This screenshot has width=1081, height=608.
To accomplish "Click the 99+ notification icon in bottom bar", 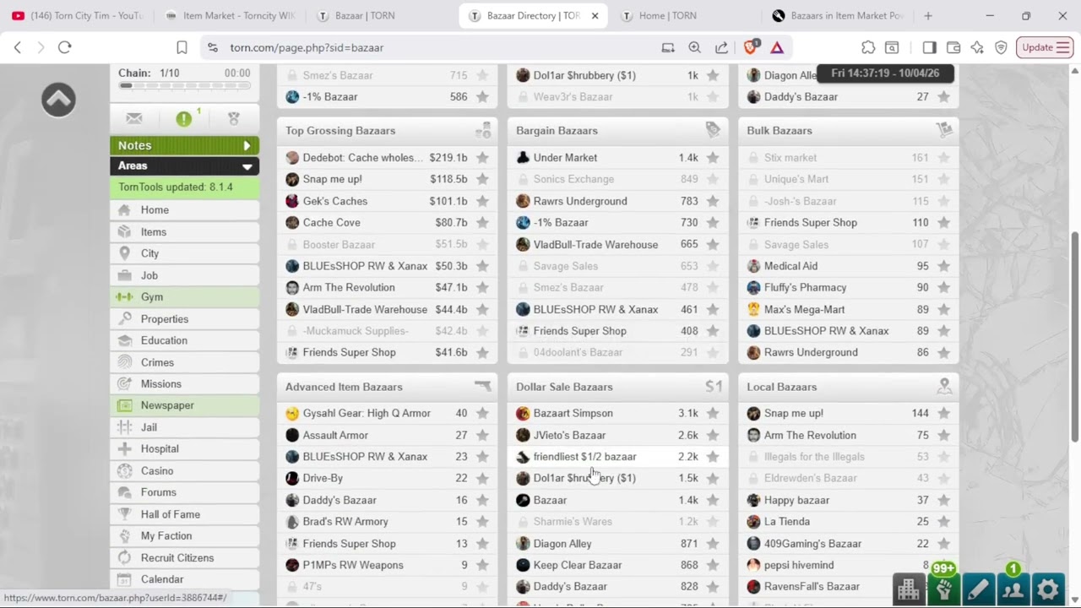I will point(943,587).
